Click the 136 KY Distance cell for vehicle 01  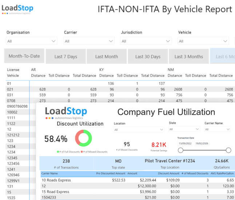[x=111, y=83]
